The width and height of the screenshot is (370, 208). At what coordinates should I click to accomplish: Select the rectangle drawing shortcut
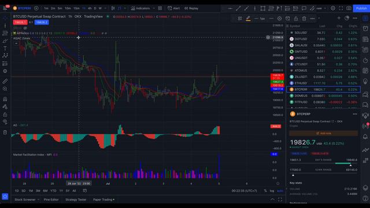(x=262, y=9)
